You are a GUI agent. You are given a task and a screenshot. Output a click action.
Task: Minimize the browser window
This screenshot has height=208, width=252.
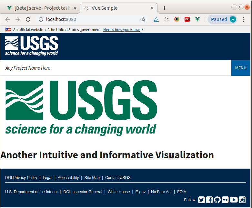234,7
